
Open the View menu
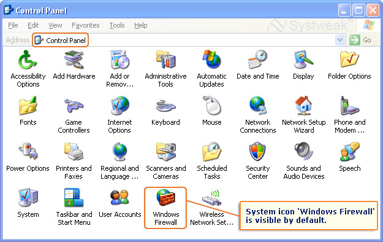pos(55,25)
